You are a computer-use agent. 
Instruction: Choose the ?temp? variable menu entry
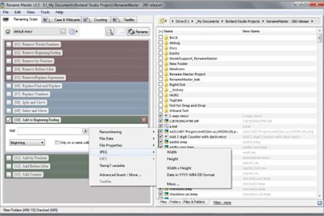(123, 165)
